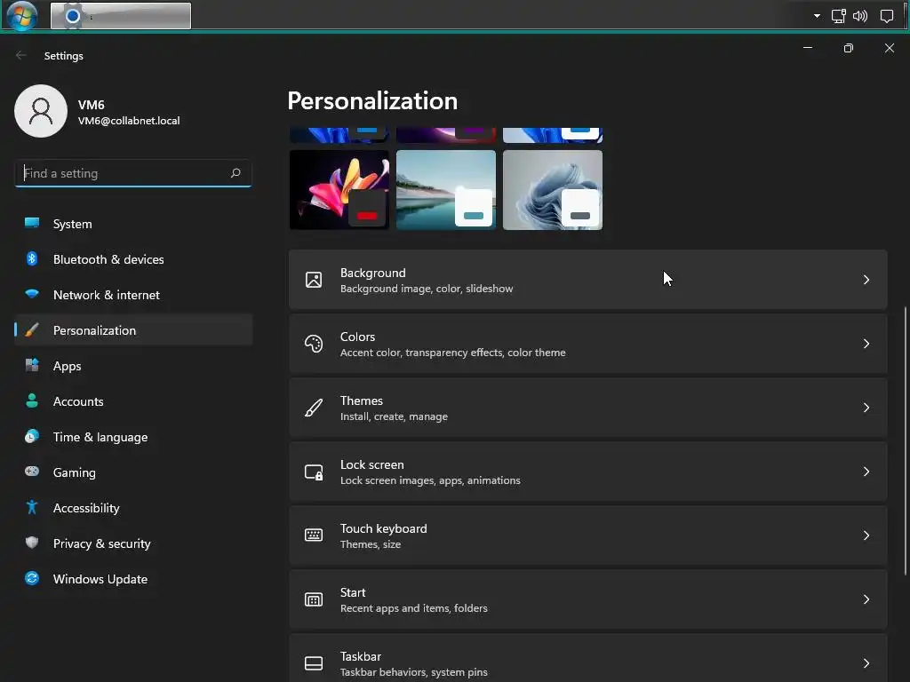Click the System monitor icon in sidebar

[x=32, y=223]
